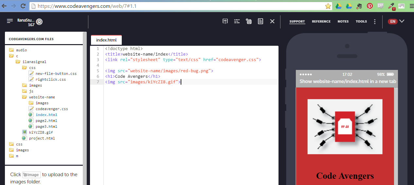Image resolution: width=414 pixels, height=185 pixels.
Task: Click the file panel vertical scrollbar
Action: click(85, 108)
